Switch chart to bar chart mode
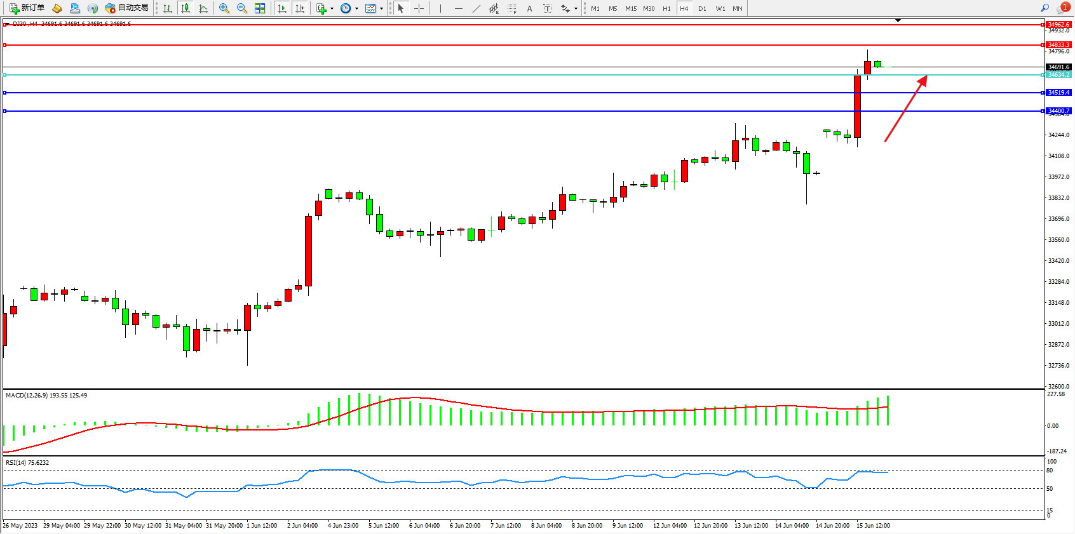 pos(168,8)
